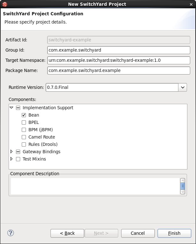Click the Runtime Version 0.7.0.Final field

112,88
